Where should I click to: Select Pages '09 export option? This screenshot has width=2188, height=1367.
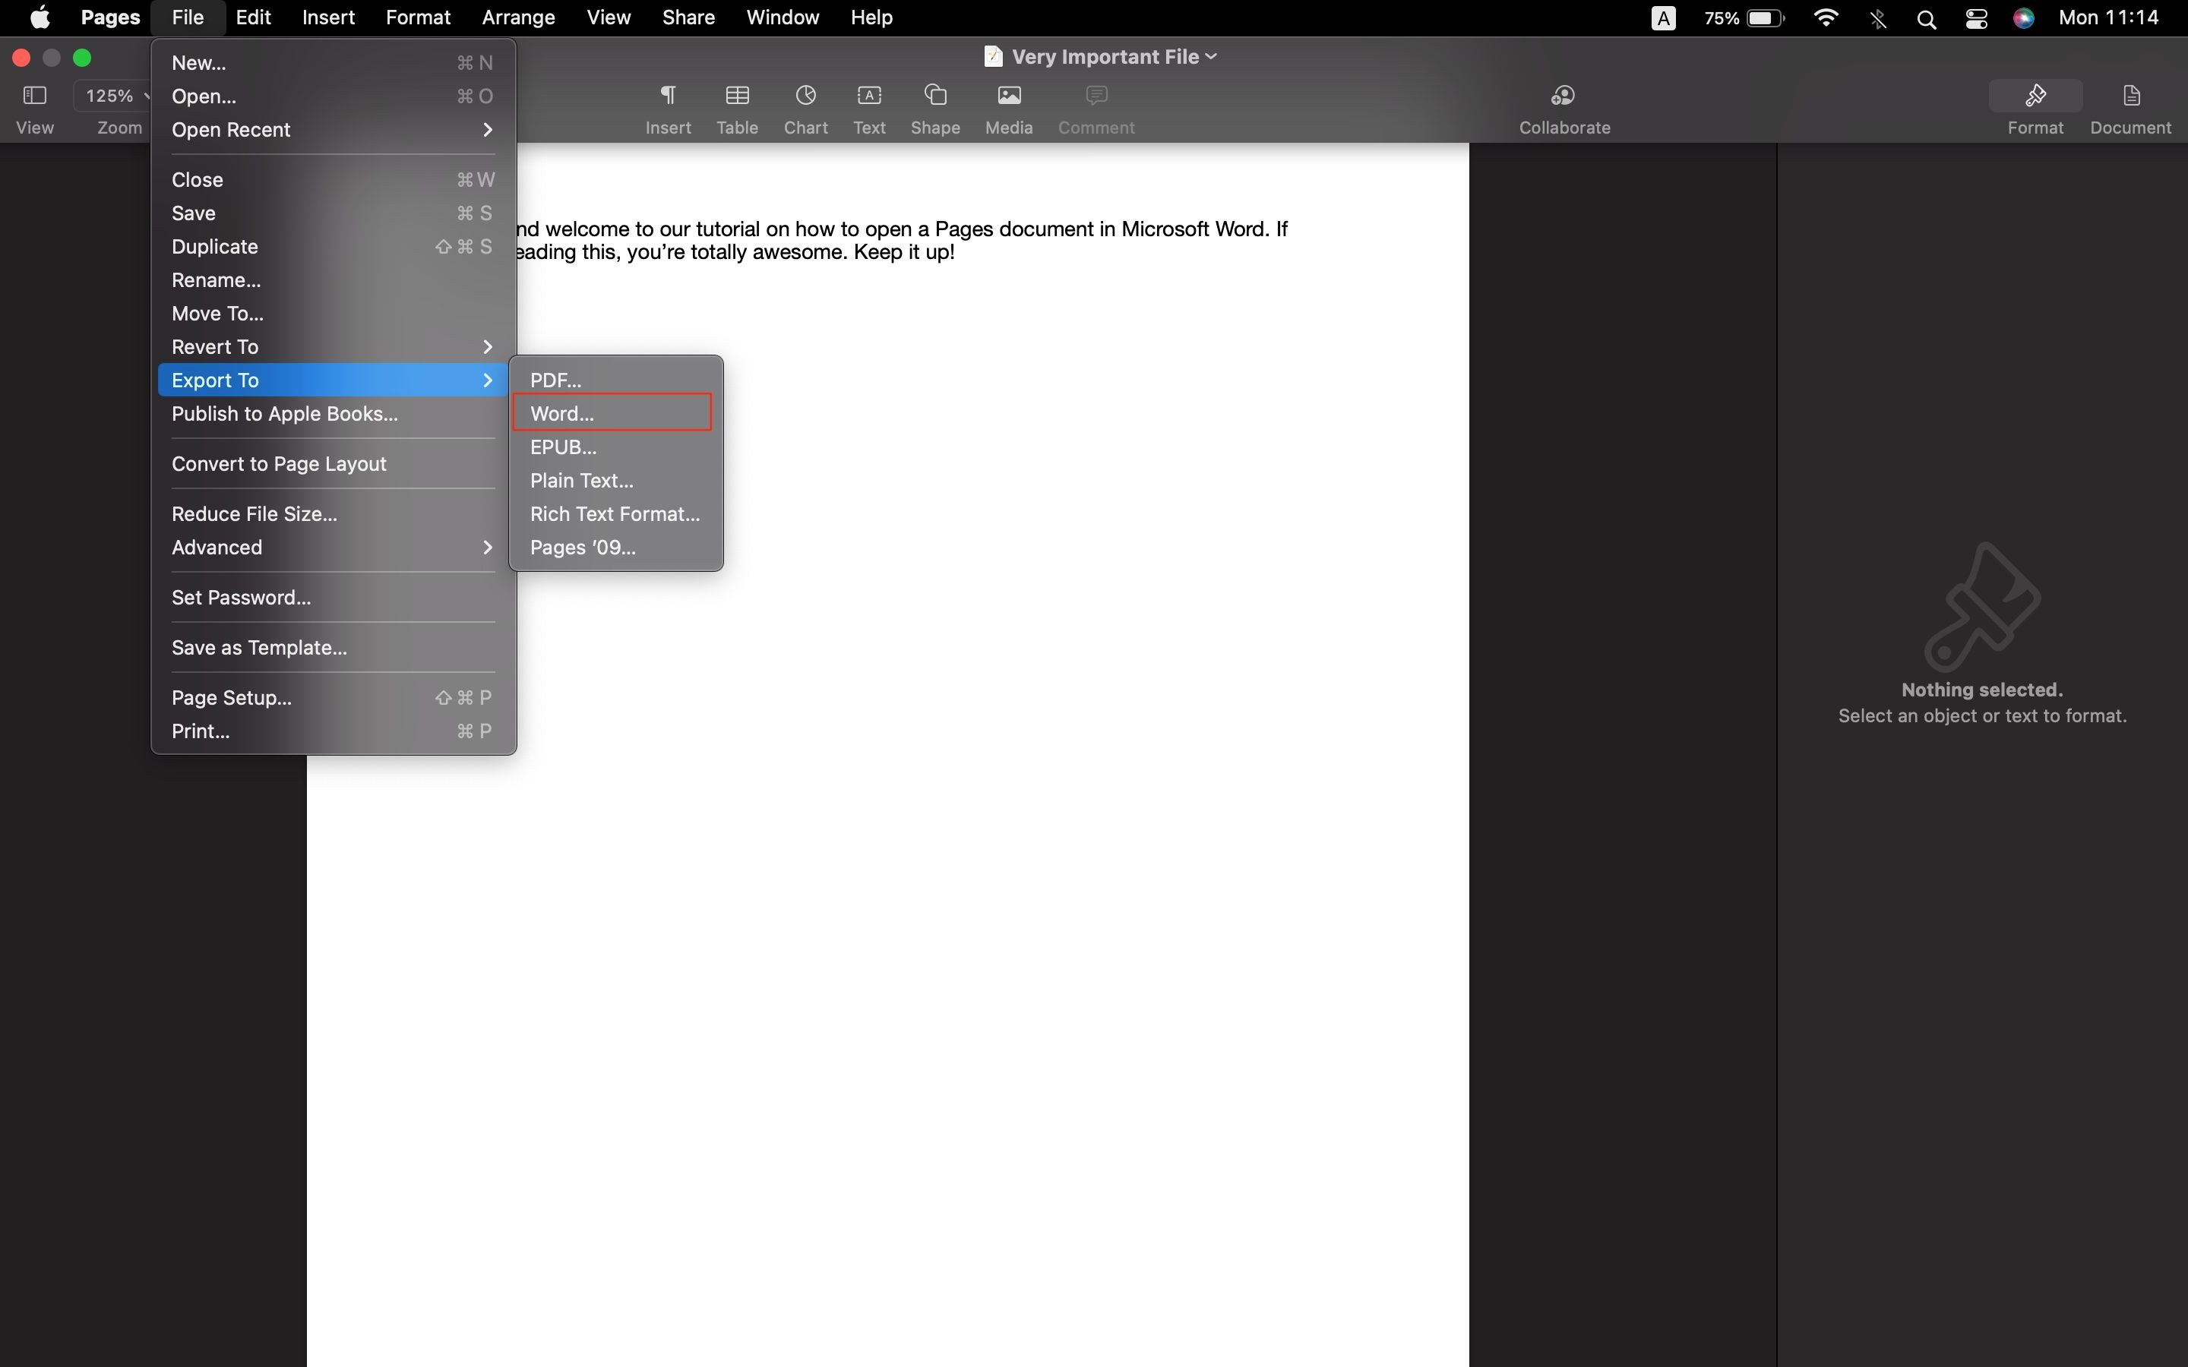pos(583,545)
